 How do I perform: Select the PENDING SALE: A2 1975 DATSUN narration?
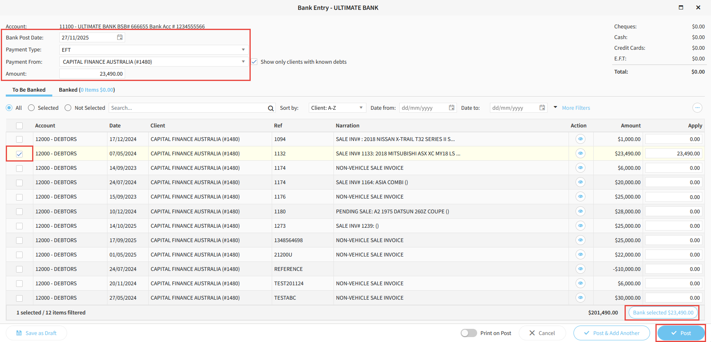392,211
